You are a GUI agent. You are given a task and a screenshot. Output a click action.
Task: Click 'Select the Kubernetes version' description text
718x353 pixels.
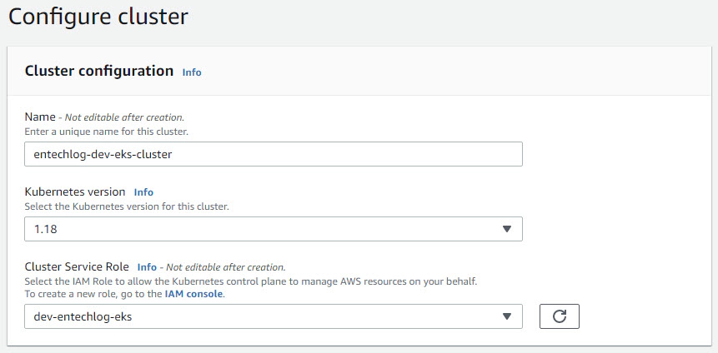click(127, 206)
